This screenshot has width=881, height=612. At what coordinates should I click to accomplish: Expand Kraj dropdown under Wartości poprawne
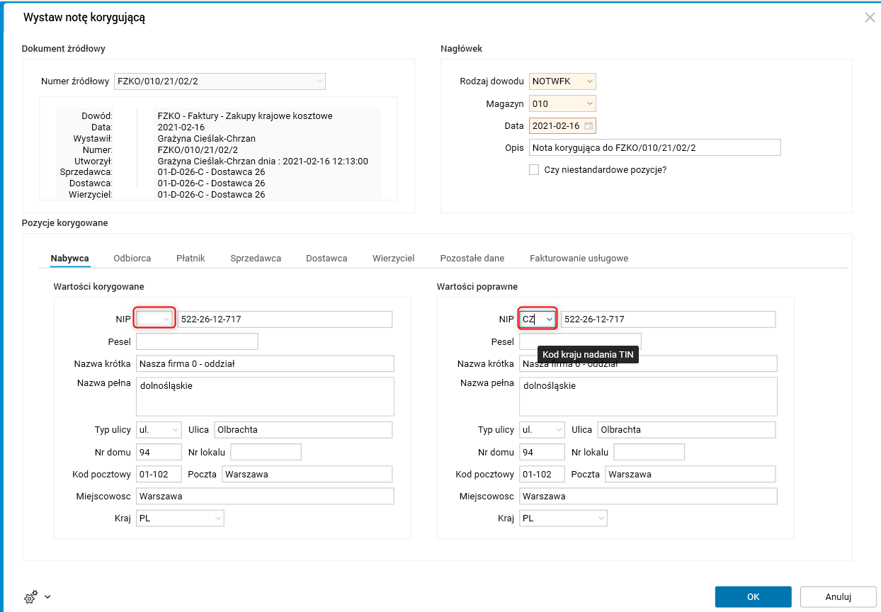(601, 518)
